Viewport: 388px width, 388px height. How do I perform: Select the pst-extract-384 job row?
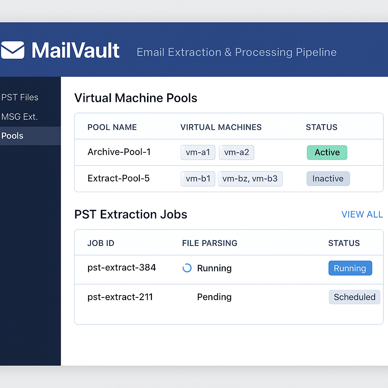pos(121,268)
